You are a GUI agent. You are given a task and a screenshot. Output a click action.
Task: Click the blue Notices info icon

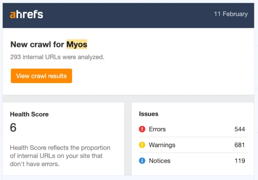point(142,160)
